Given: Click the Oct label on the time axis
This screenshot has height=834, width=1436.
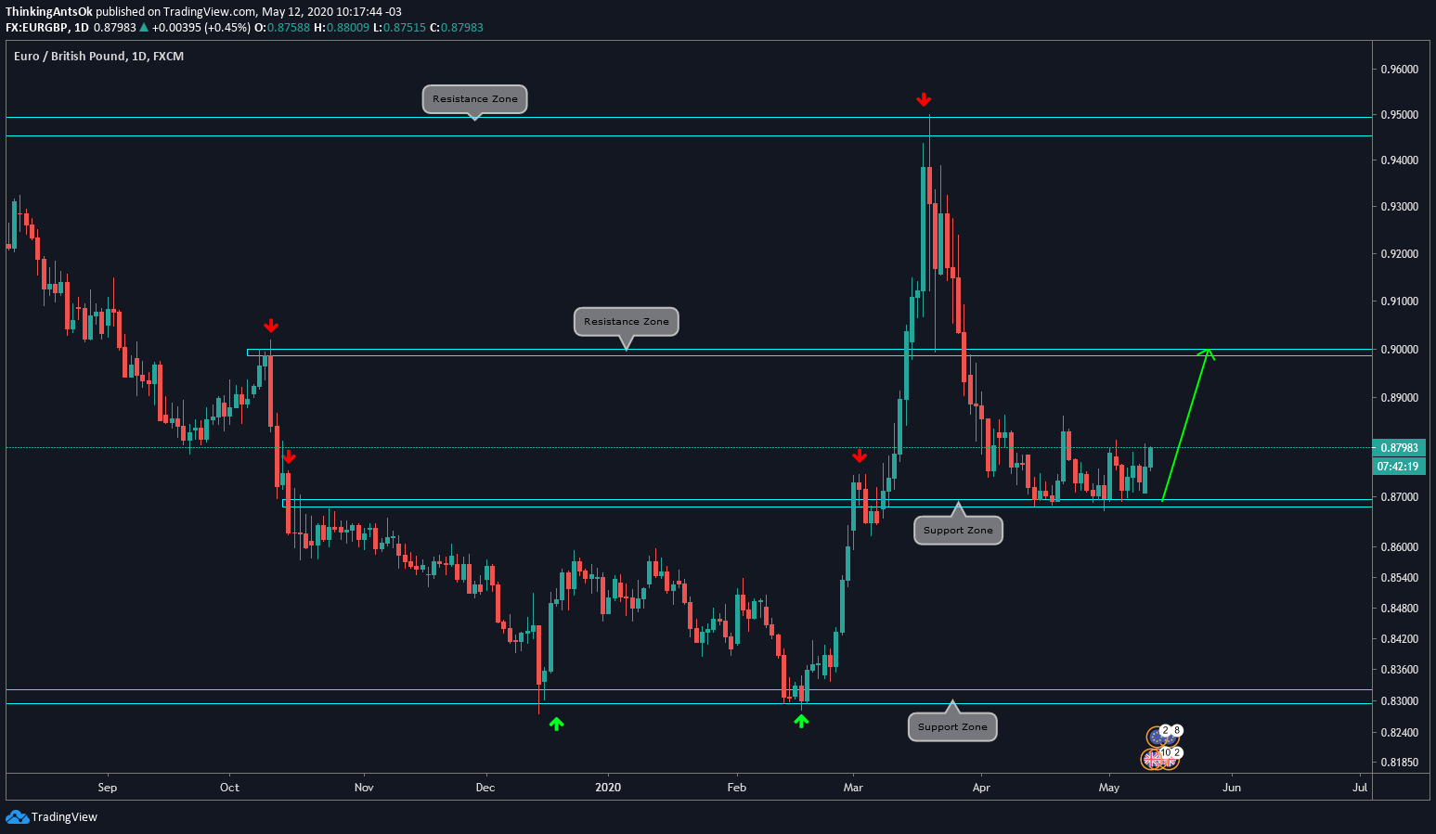Looking at the screenshot, I should pyautogui.click(x=229, y=788).
